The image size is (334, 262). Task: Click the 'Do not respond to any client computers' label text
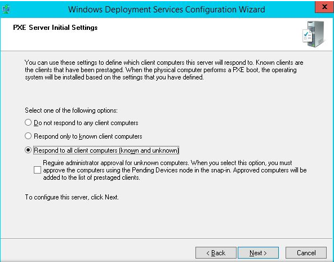(86, 123)
